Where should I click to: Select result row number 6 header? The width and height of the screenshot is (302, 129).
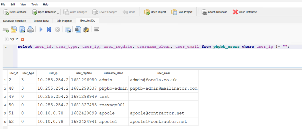(5, 122)
